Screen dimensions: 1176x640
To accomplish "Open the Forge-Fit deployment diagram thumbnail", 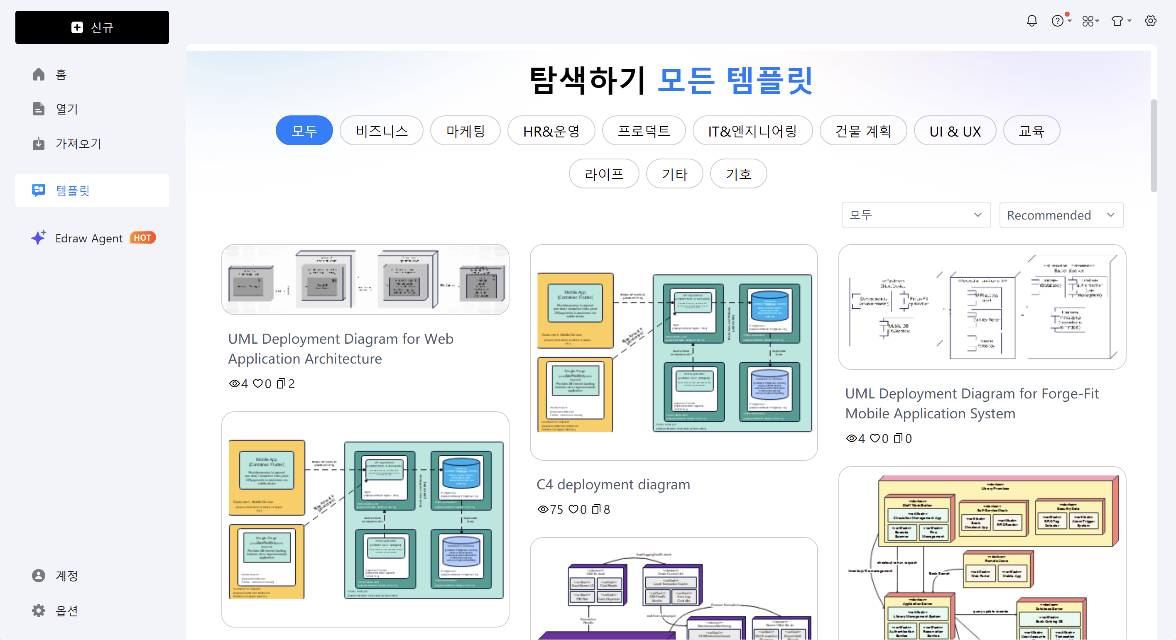I will click(982, 307).
